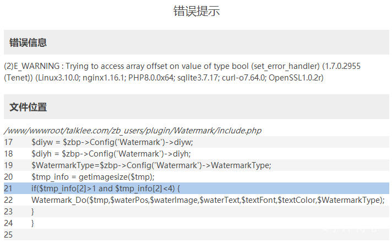Click line number 23
Image resolution: width=392 pixels, height=242 pixels.
coord(8,212)
